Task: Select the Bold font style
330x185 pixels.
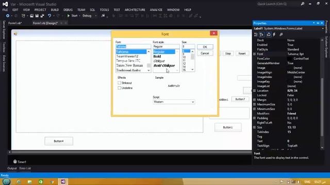Action: pyautogui.click(x=157, y=57)
